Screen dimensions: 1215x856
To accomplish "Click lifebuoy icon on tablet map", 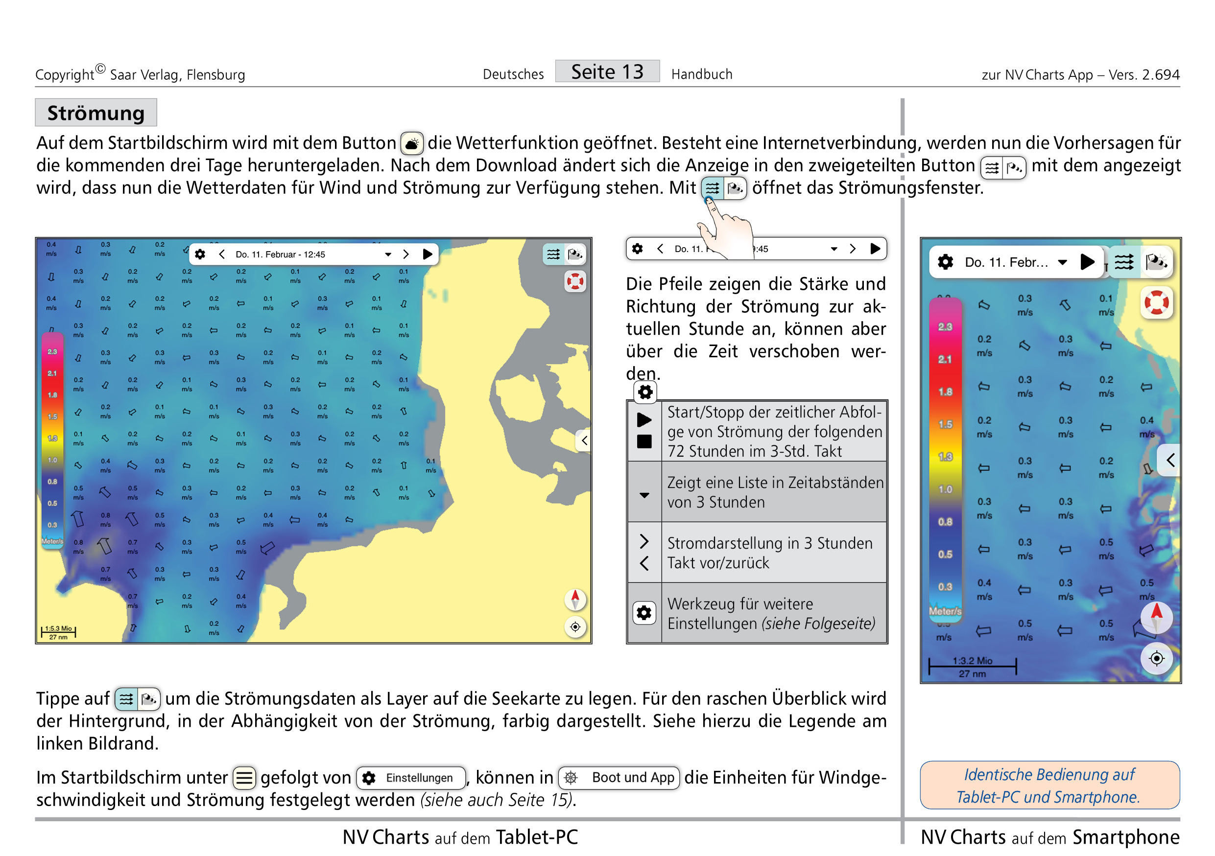I will point(575,281).
